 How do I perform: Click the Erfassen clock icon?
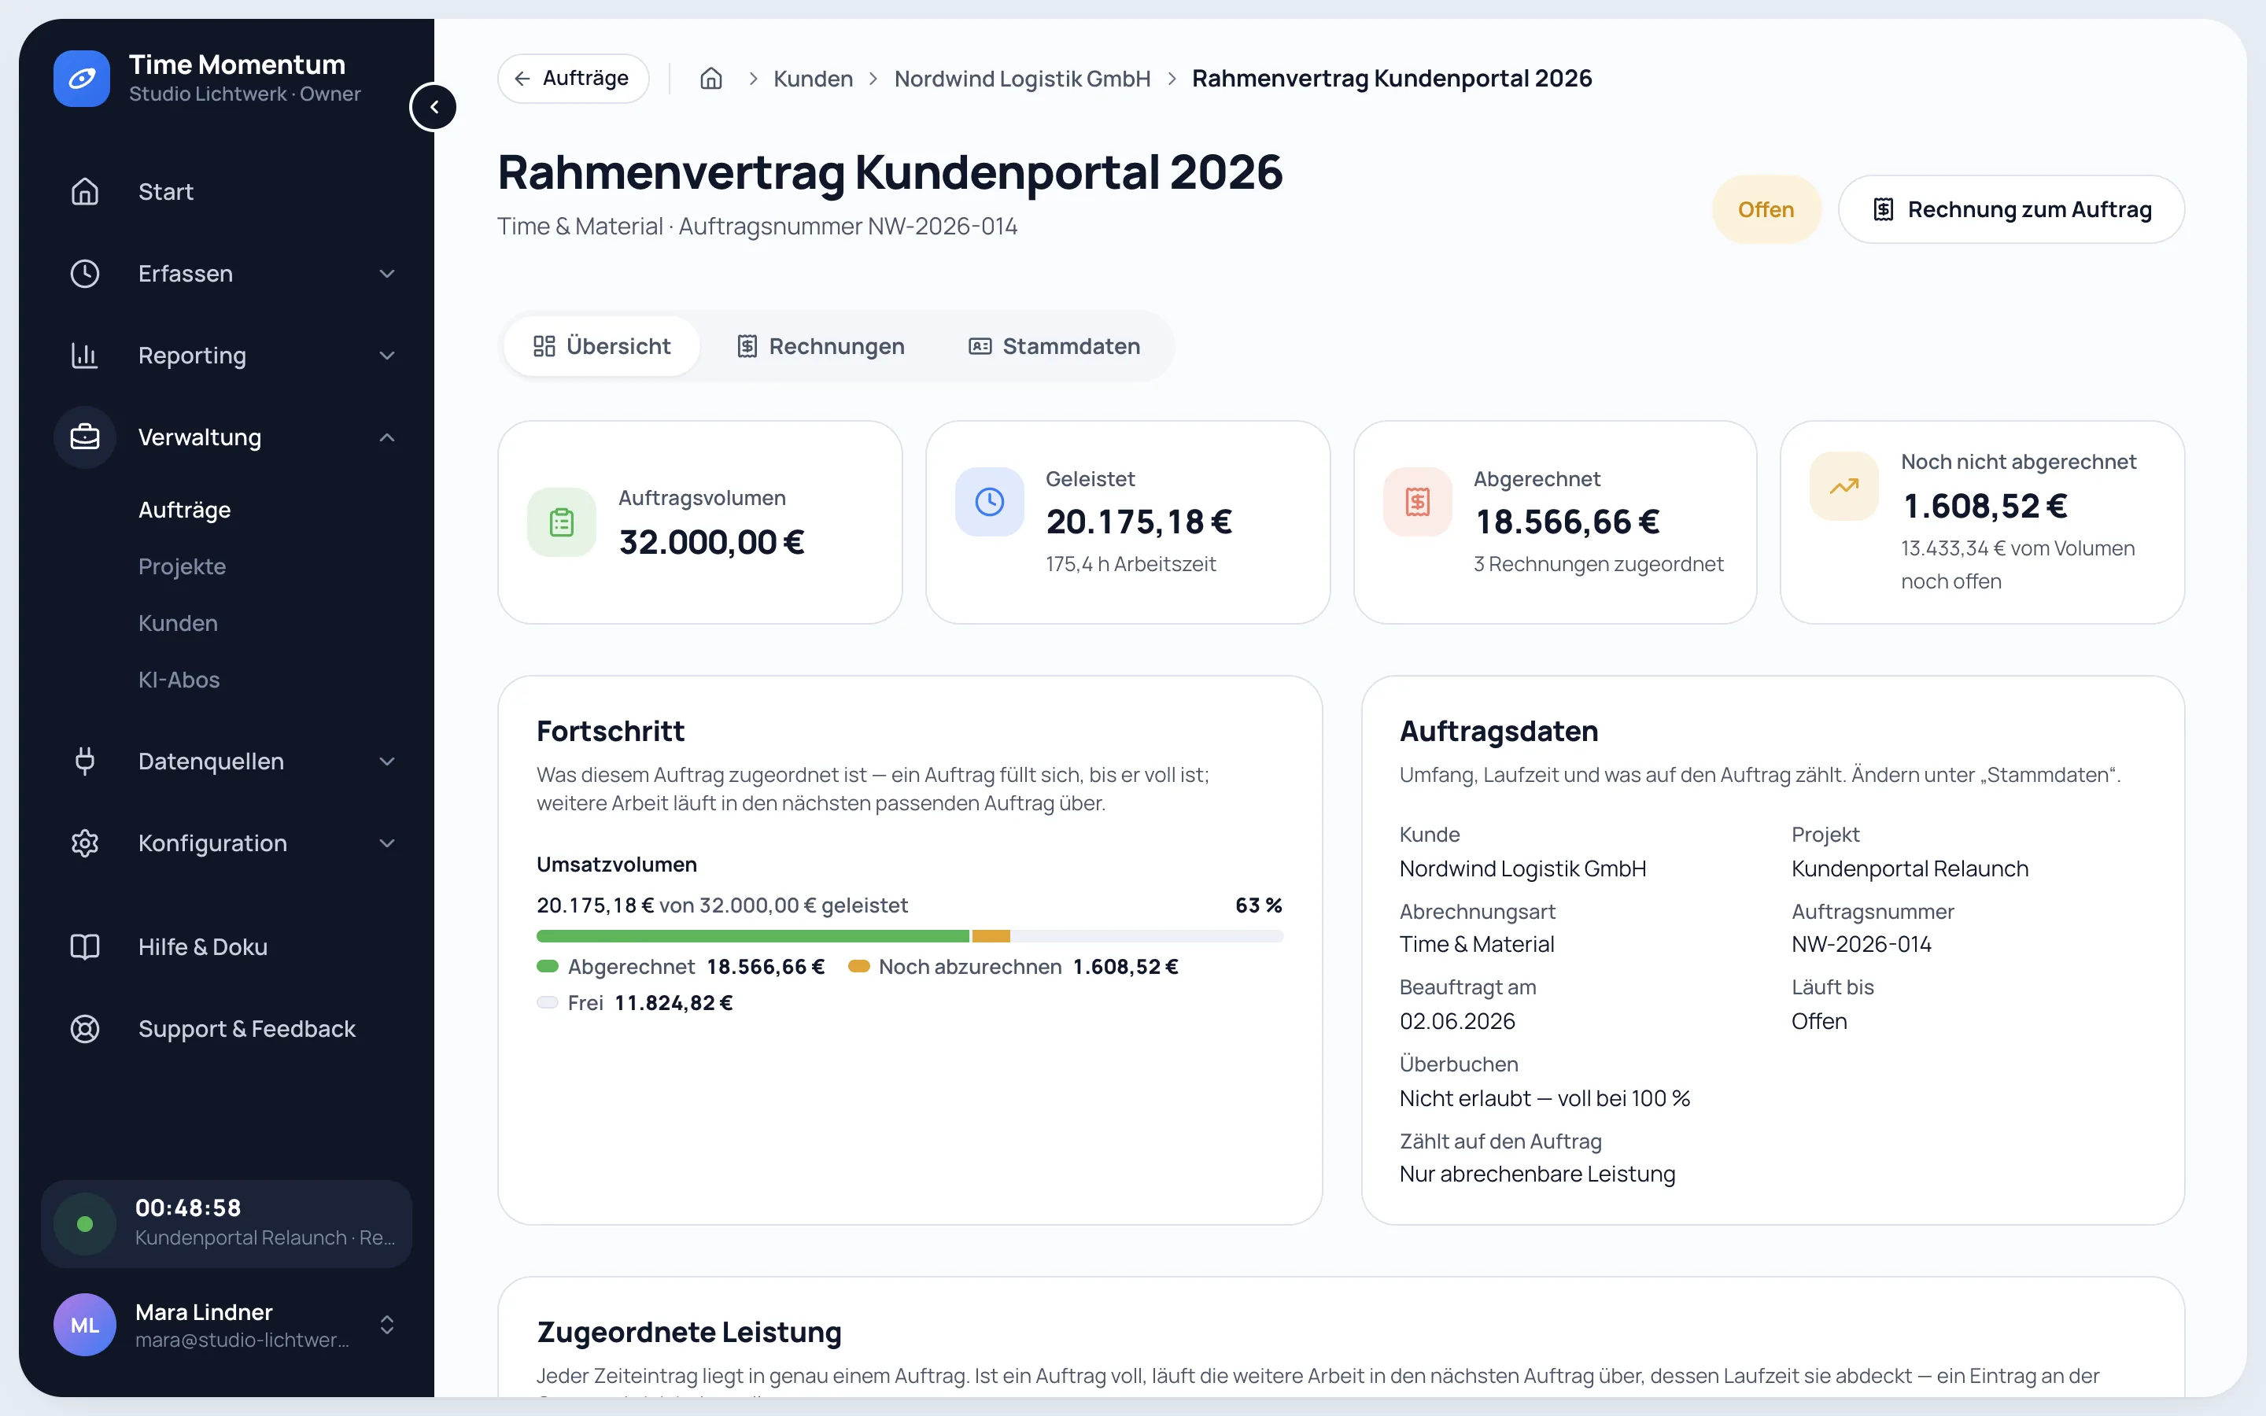[x=85, y=274]
